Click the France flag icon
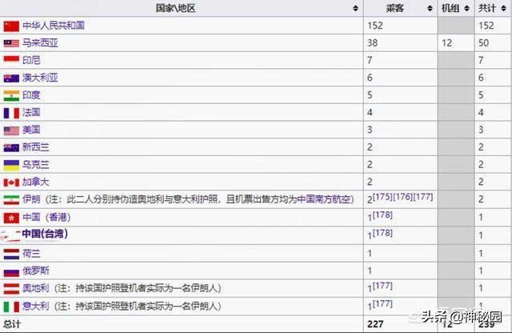Image resolution: width=512 pixels, height=333 pixels. click(x=11, y=113)
